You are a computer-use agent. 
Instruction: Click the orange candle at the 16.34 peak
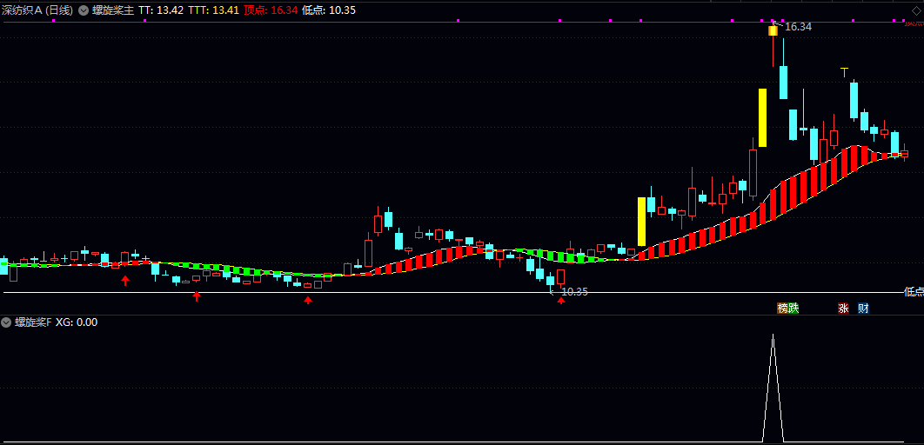pyautogui.click(x=773, y=30)
